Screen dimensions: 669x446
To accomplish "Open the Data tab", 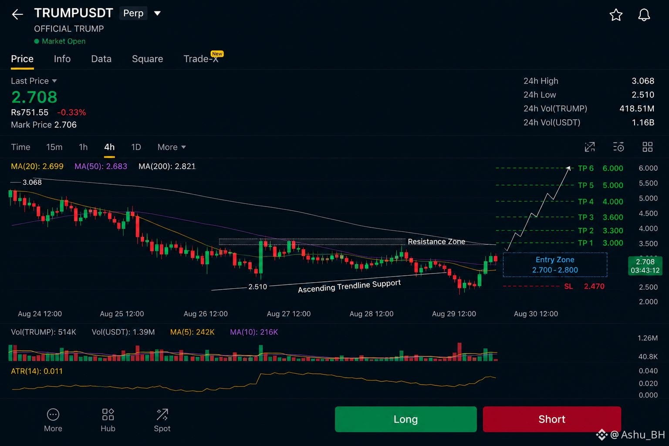I will (x=101, y=59).
